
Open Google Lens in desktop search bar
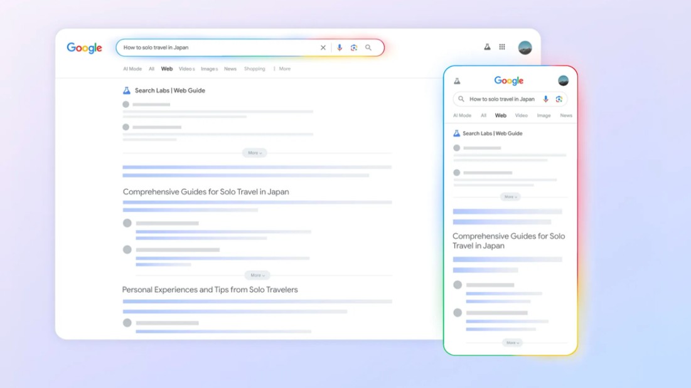point(354,48)
